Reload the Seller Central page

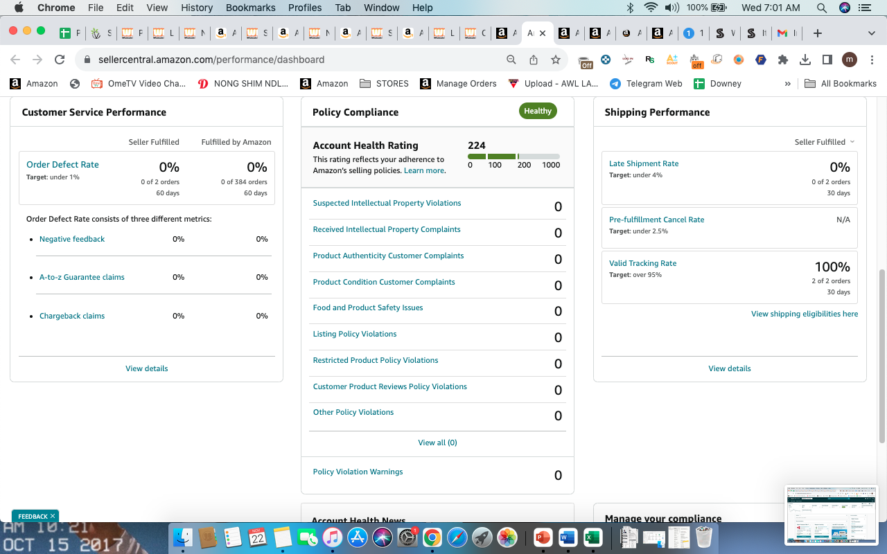coord(60,60)
